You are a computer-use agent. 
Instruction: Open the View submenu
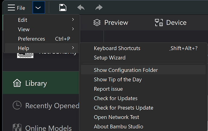(x=42, y=29)
